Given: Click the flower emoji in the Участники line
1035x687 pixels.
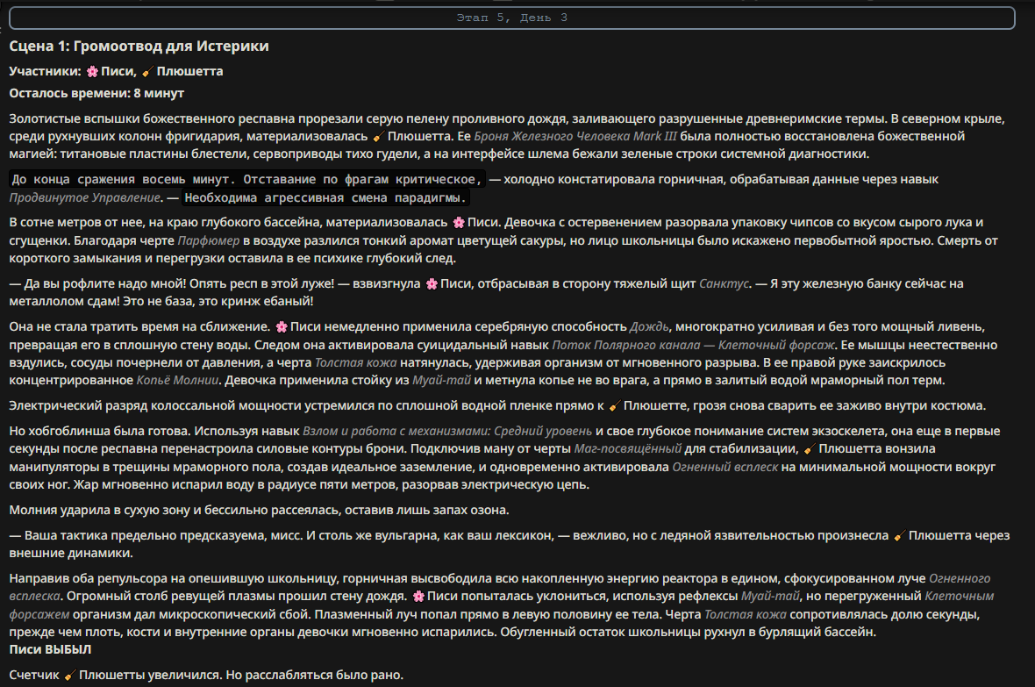Looking at the screenshot, I should click(92, 71).
